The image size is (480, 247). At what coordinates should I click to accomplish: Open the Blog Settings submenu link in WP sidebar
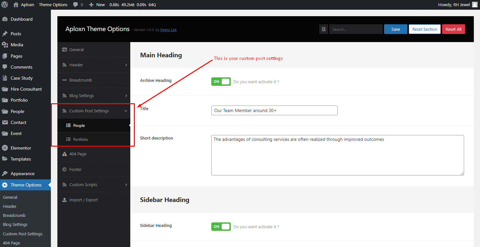pyautogui.click(x=15, y=224)
